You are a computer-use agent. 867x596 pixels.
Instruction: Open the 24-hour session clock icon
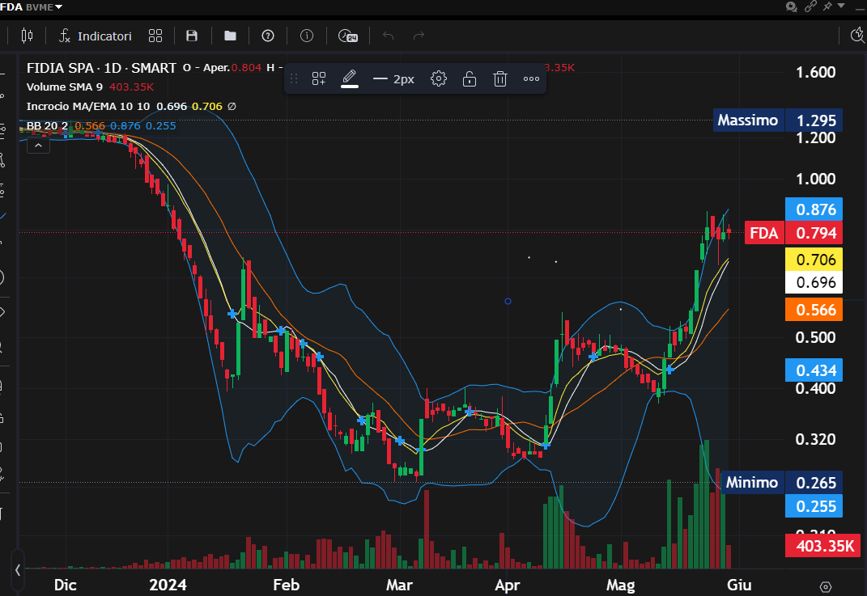347,36
